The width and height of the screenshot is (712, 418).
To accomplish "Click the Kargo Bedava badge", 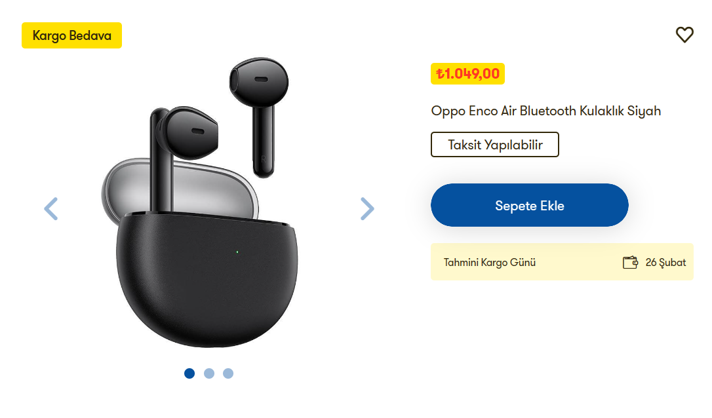I will coord(71,35).
